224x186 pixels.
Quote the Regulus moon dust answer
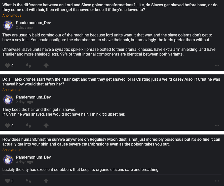pyautogui.click(x=29, y=181)
